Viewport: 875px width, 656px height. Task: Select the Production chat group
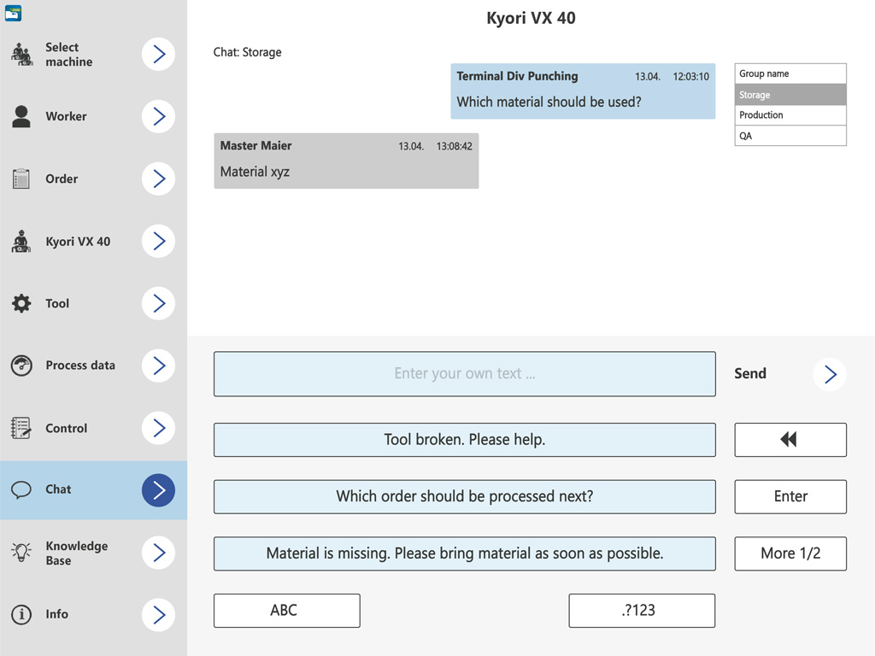[x=790, y=115]
